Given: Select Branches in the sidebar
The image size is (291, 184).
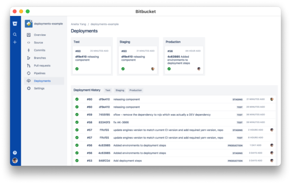Looking at the screenshot, I should pos(40,58).
